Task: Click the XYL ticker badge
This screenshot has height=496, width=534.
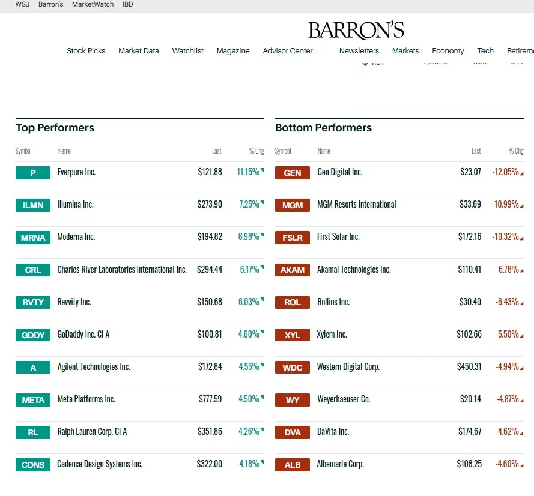Action: click(293, 335)
